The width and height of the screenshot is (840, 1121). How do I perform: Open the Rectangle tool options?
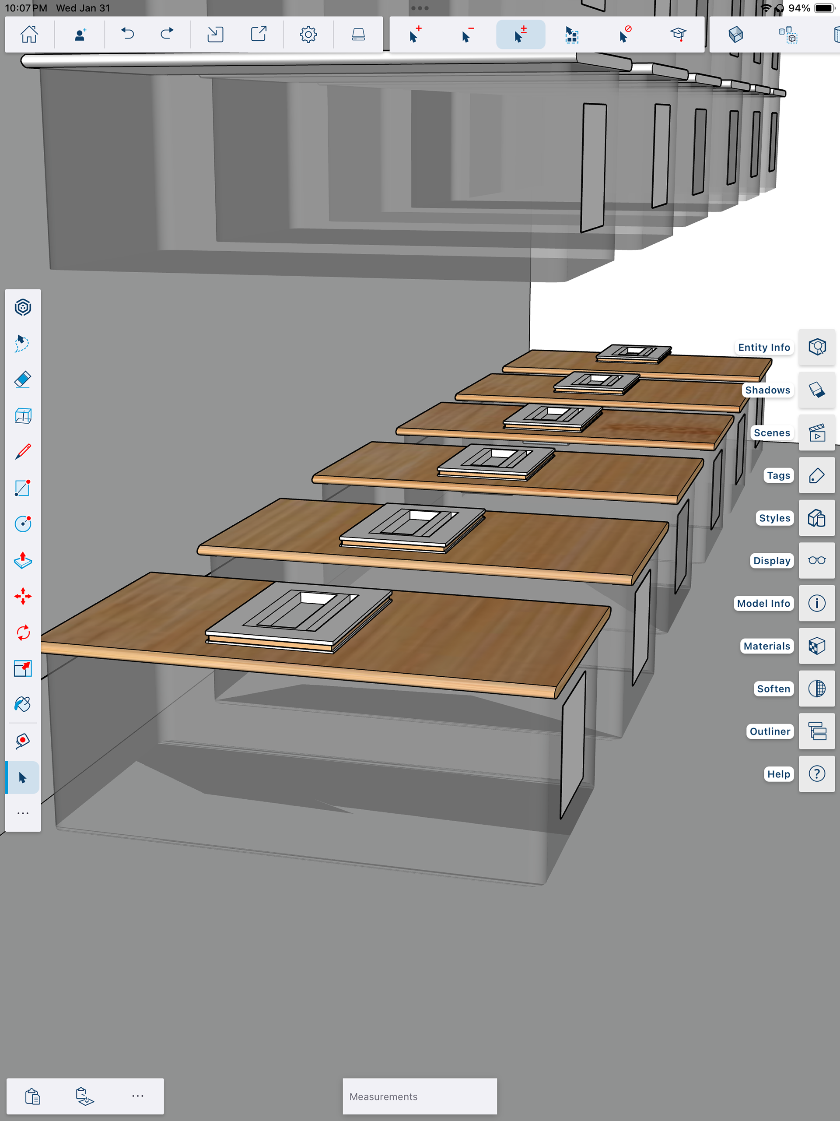pos(23,488)
